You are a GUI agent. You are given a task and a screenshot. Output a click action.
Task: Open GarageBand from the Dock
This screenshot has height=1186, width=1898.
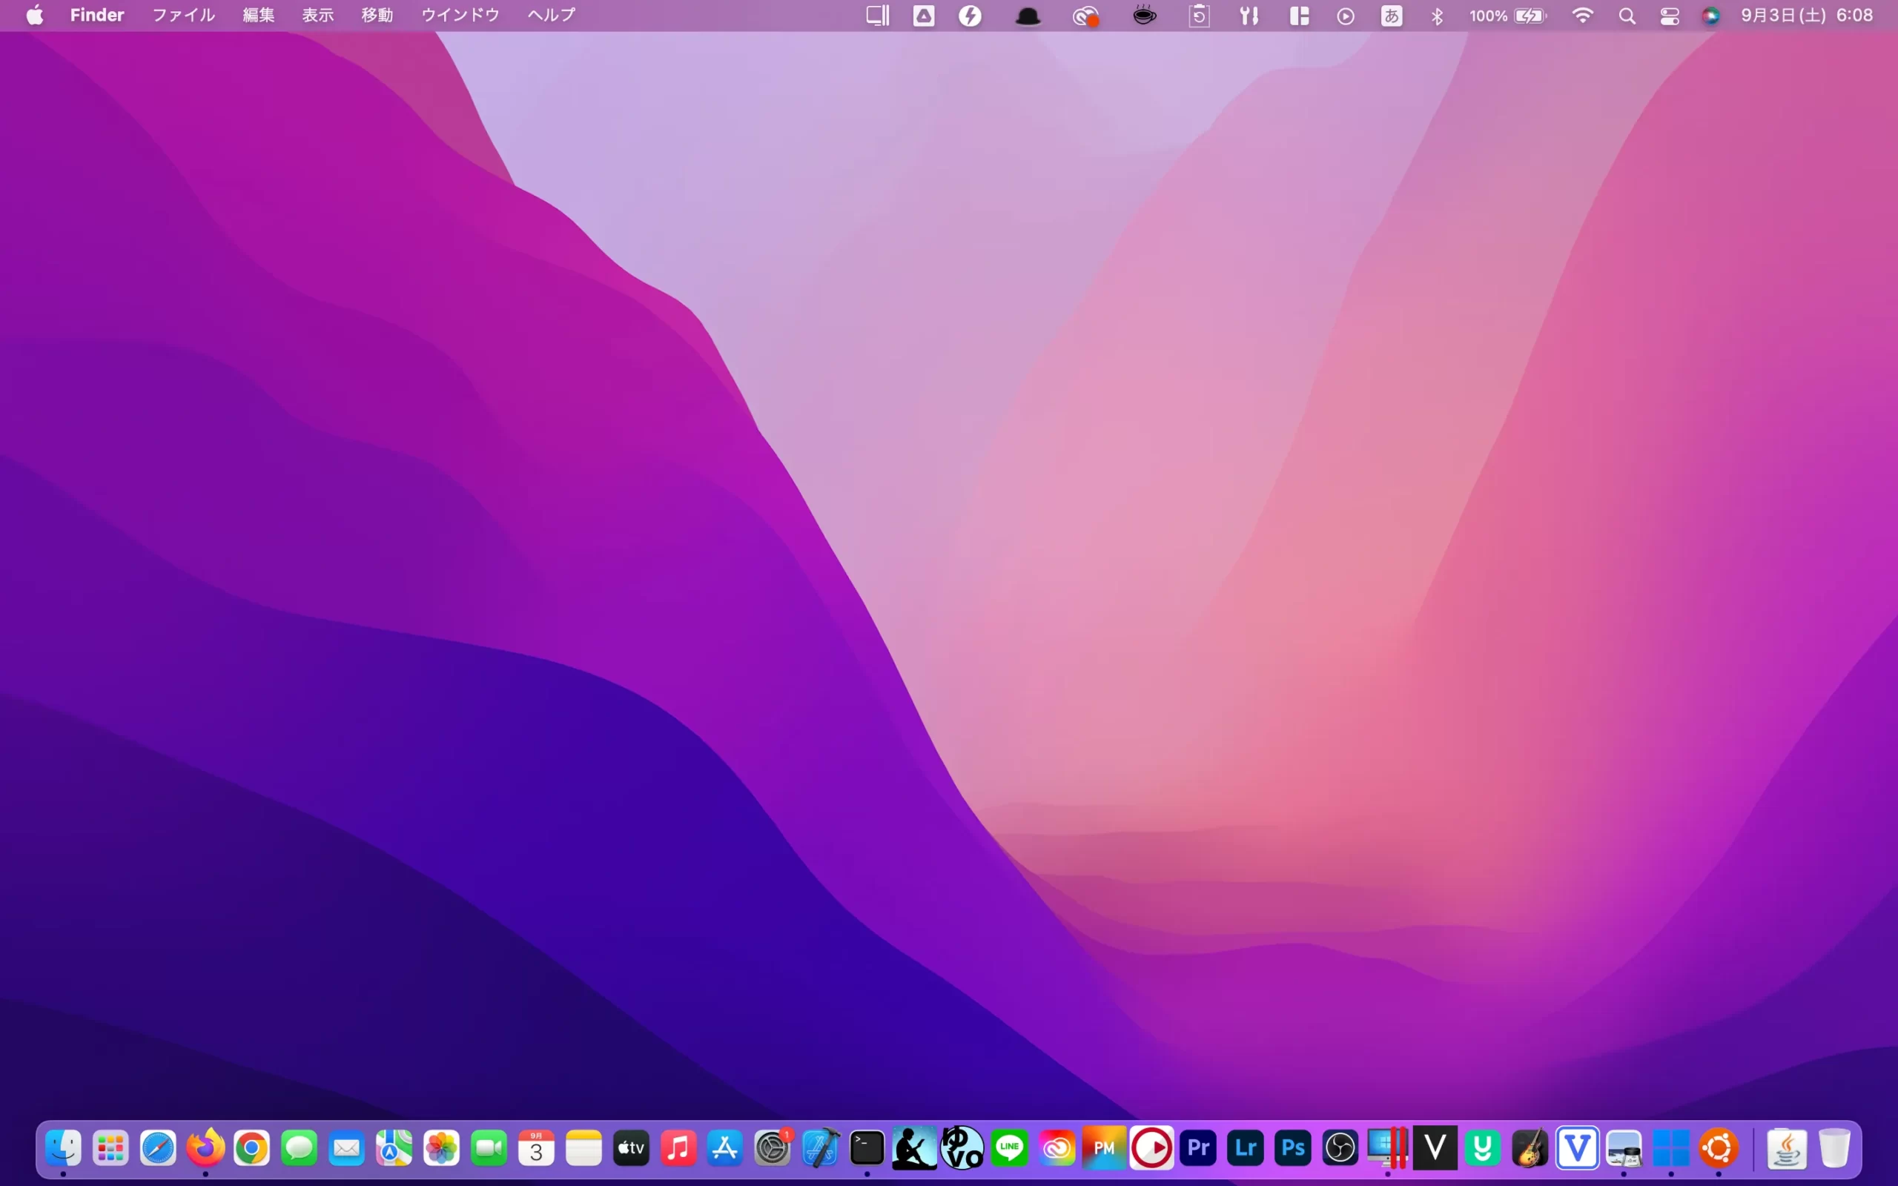1530,1148
